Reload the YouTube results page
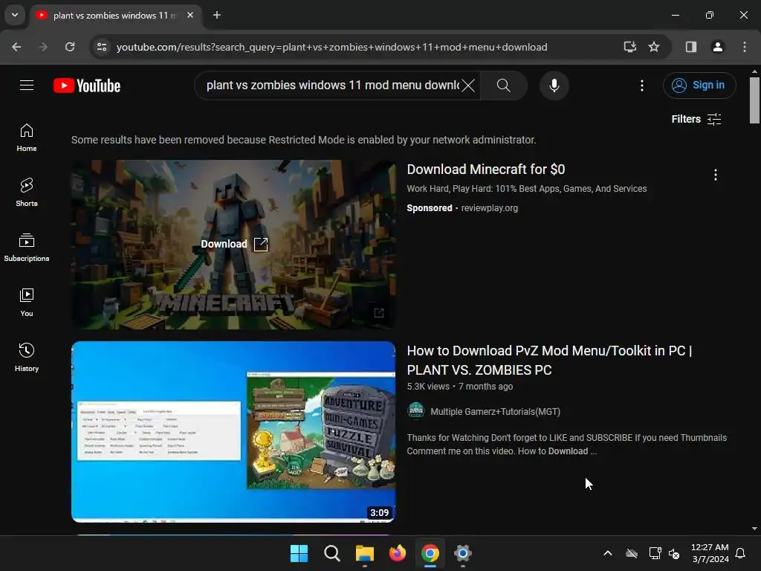761x571 pixels. tap(70, 47)
